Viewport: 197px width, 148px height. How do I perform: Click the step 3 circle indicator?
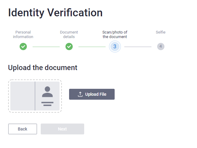coord(115,47)
